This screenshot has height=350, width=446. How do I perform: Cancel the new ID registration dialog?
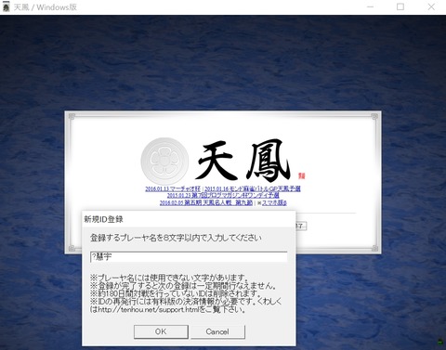[217, 331]
